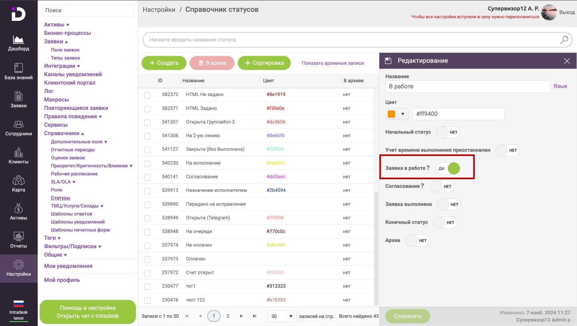Click 'Показать архивные записи' link
Image resolution: width=577 pixels, height=326 pixels.
click(333, 63)
